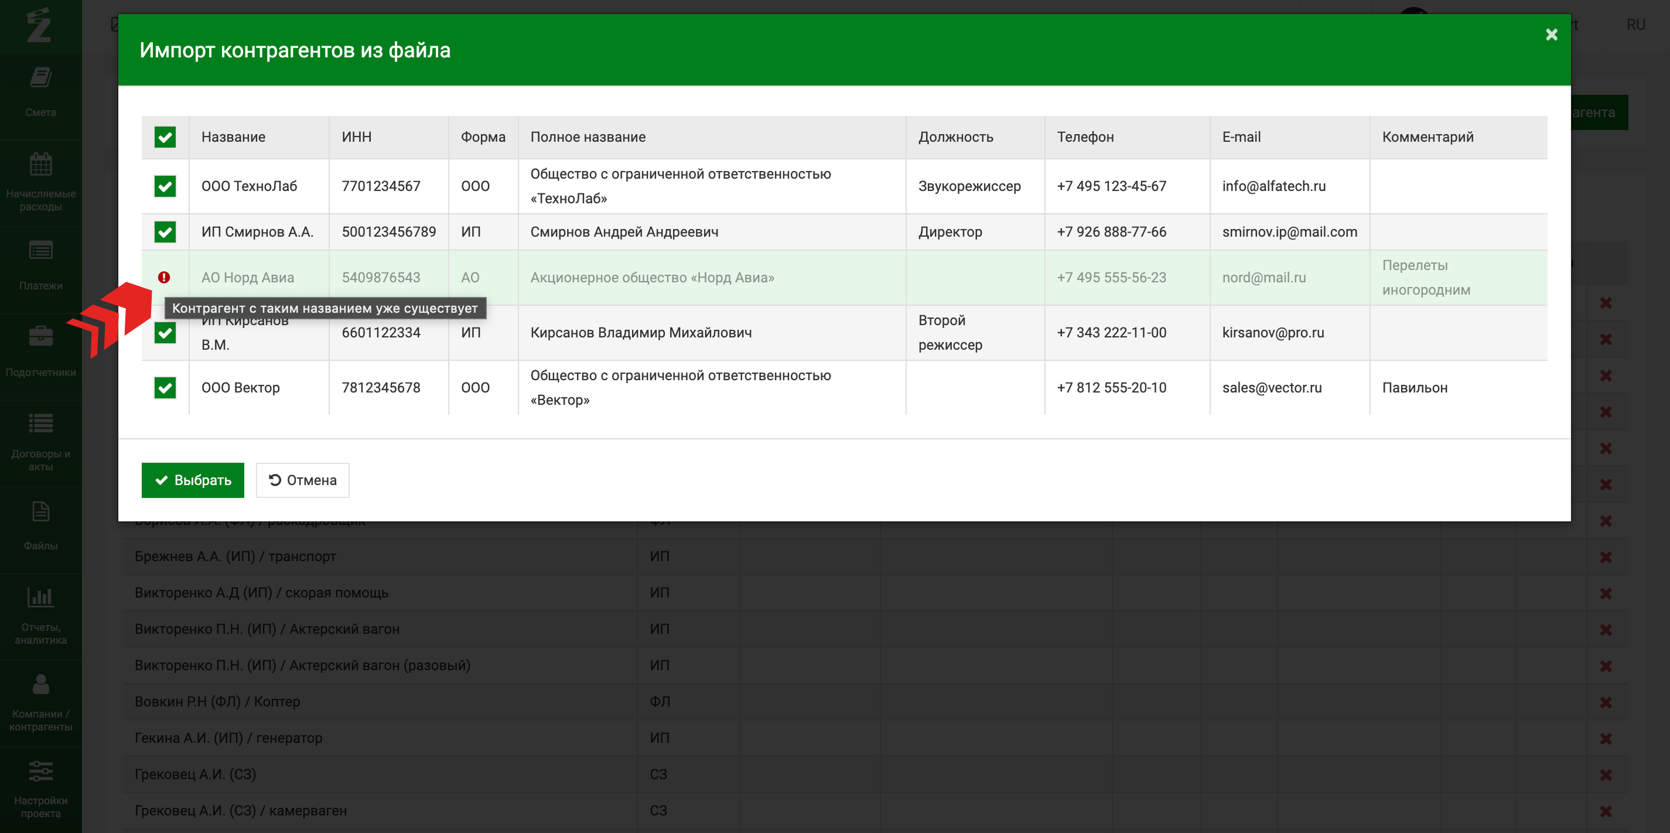The width and height of the screenshot is (1670, 833).
Task: Delete the Викторенко А.Д скорая помощь row
Action: (x=1606, y=593)
